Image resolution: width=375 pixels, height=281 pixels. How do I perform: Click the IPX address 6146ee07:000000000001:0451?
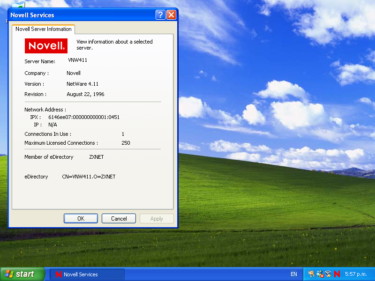[x=84, y=117]
